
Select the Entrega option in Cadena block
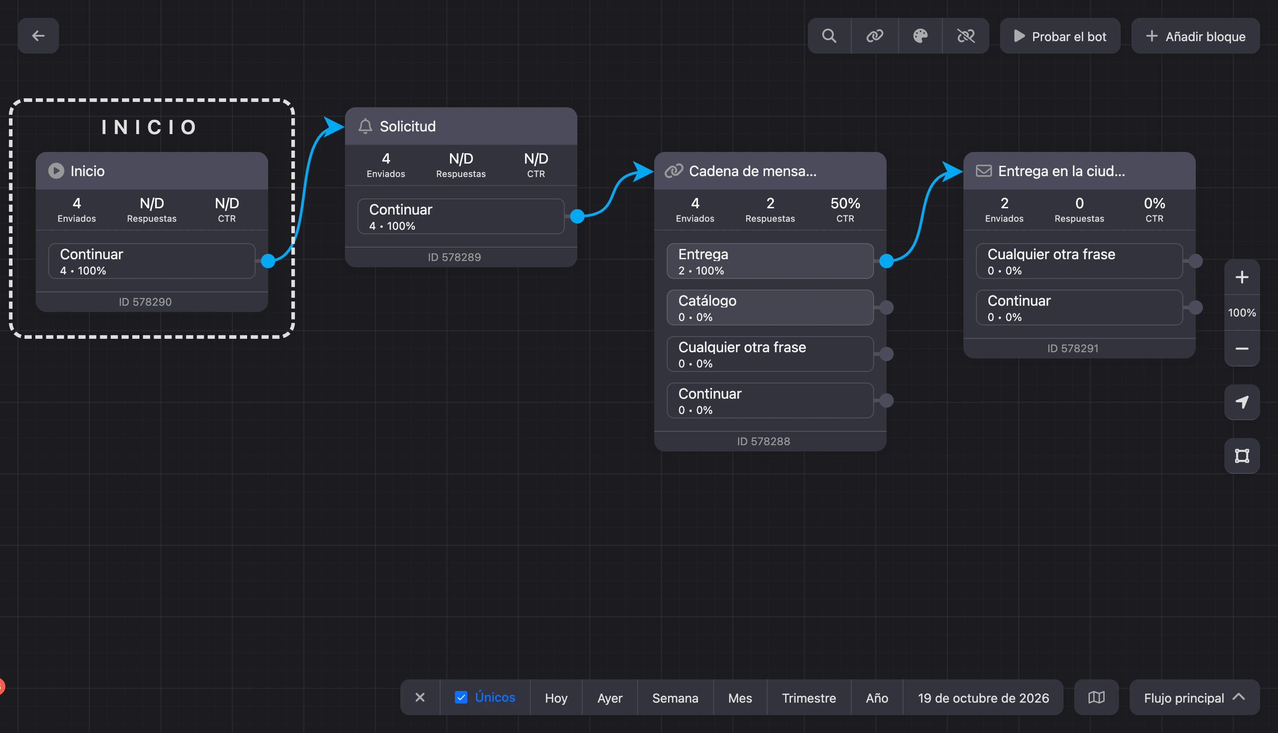pyautogui.click(x=769, y=261)
